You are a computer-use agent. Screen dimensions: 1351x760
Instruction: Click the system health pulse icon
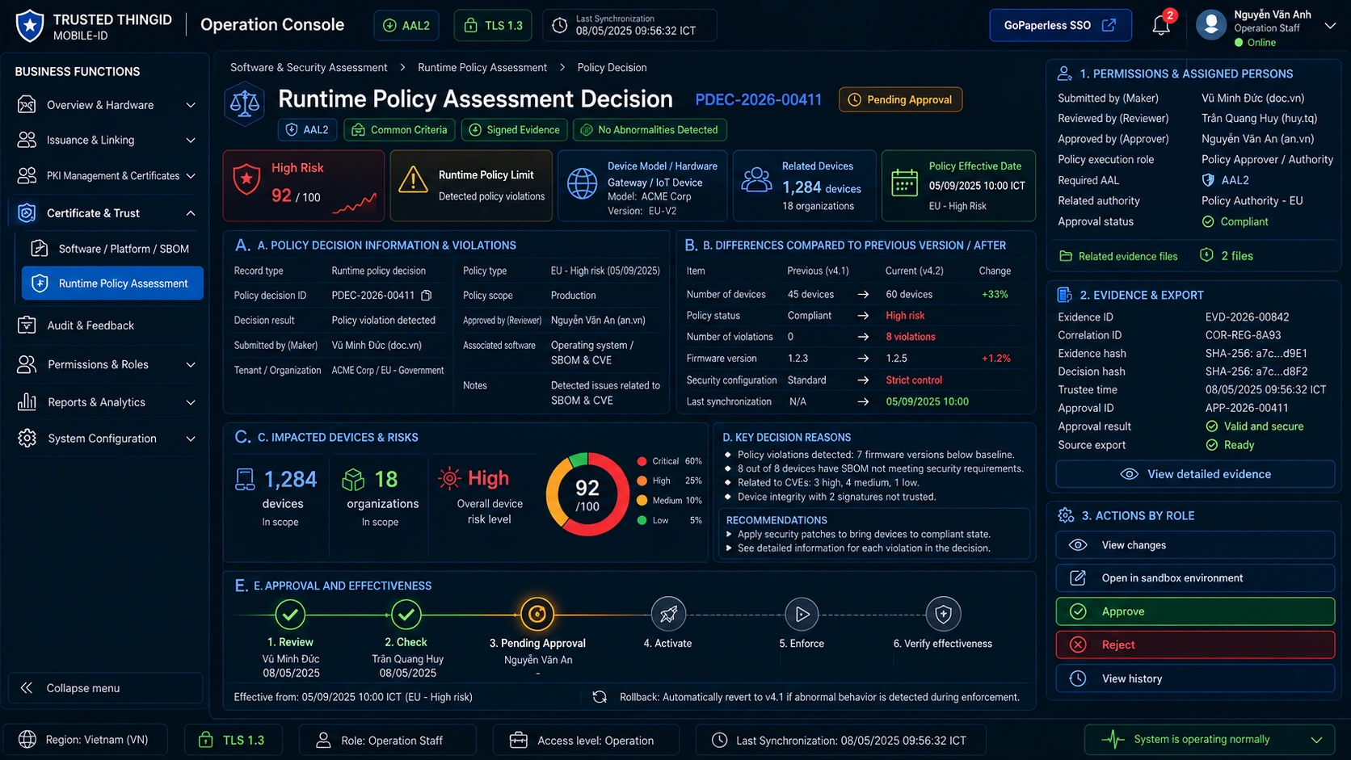1113,740
